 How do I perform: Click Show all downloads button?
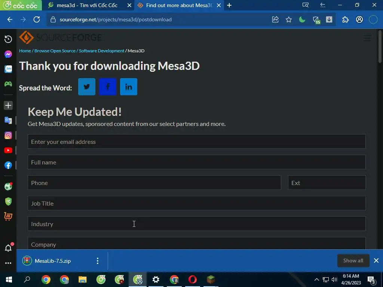(x=353, y=260)
